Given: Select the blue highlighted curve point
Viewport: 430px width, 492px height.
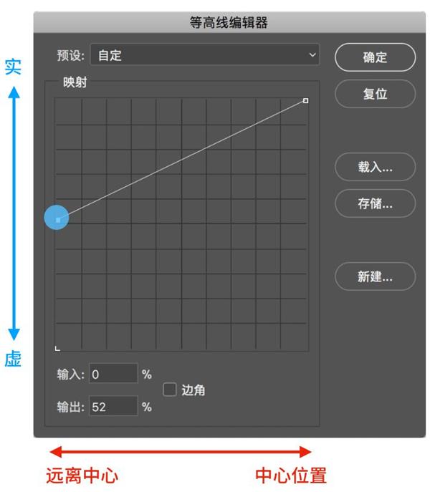Looking at the screenshot, I should [57, 218].
